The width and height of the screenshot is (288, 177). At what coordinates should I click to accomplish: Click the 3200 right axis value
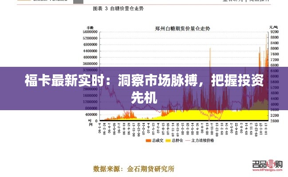pos(274,115)
